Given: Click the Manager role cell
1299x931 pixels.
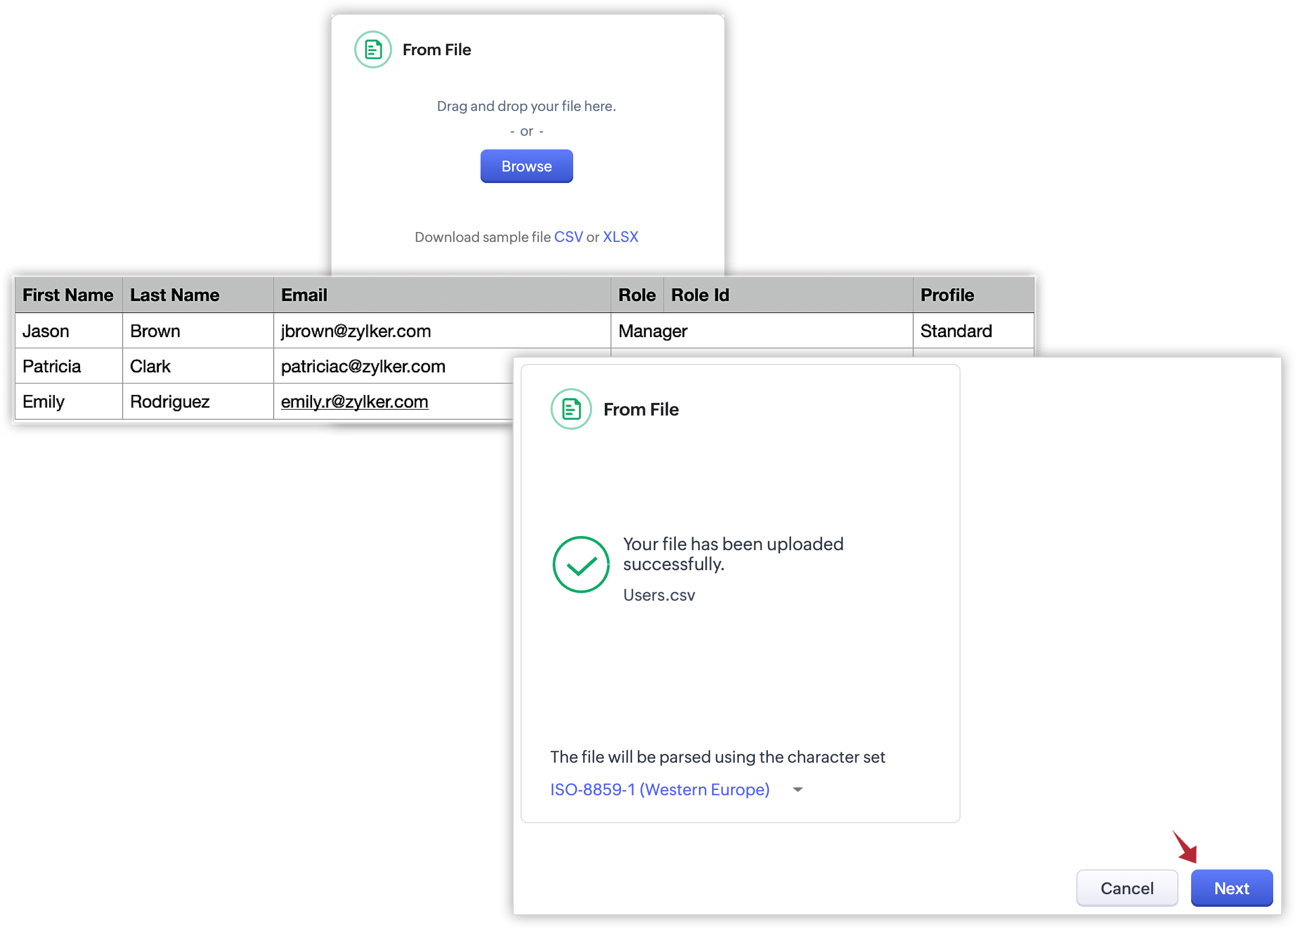Looking at the screenshot, I should click(x=652, y=331).
